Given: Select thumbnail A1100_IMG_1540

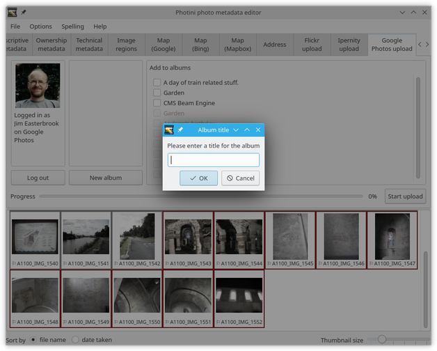Looking at the screenshot, I should (x=35, y=240).
